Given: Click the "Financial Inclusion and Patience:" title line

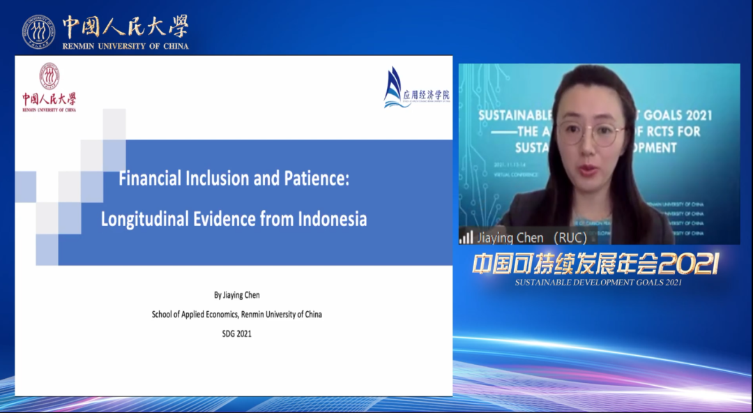Looking at the screenshot, I should 234,179.
